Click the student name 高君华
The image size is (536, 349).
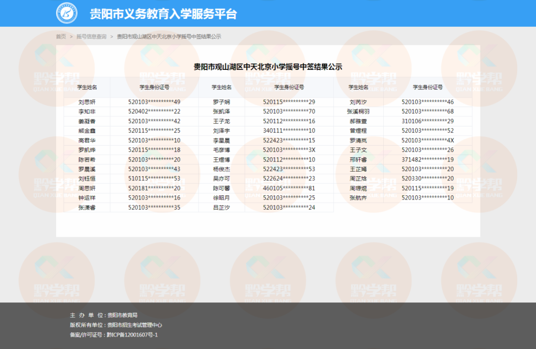pos(87,140)
